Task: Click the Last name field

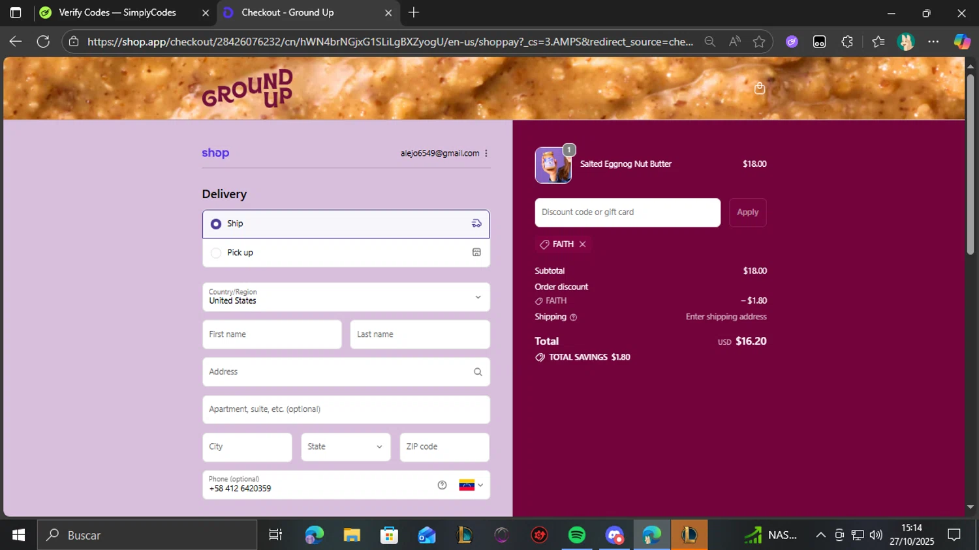Action: pos(420,334)
